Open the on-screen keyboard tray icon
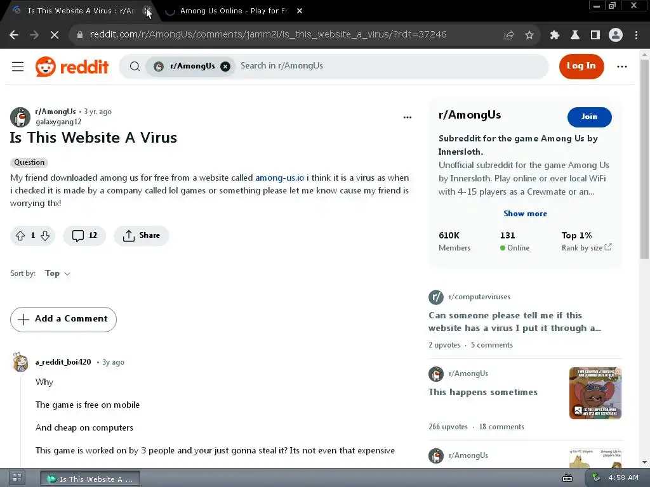 tap(567, 478)
